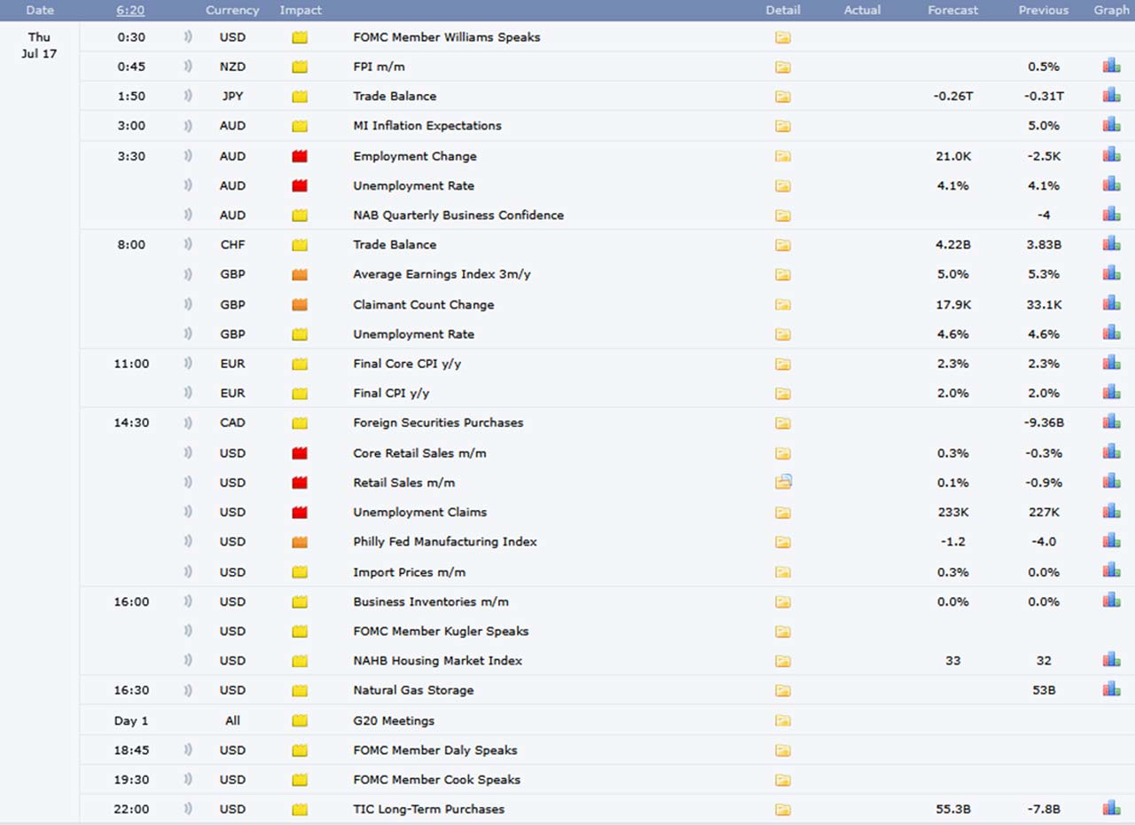1135x825 pixels.
Task: Toggle sound alert for Core Retail Sales
Action: (188, 452)
